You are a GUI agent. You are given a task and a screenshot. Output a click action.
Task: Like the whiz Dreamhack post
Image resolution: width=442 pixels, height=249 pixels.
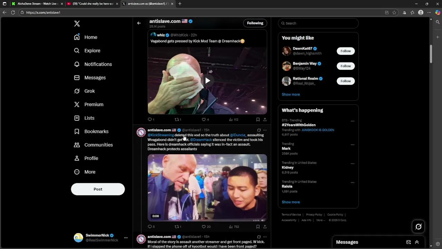(205, 120)
